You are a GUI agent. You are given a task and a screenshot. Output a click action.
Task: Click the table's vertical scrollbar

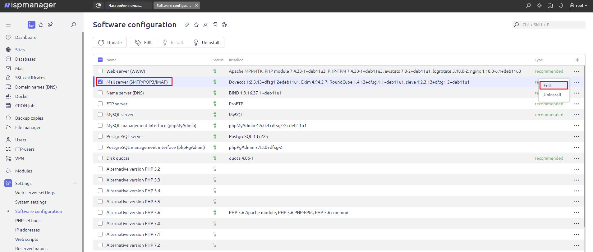(584, 146)
